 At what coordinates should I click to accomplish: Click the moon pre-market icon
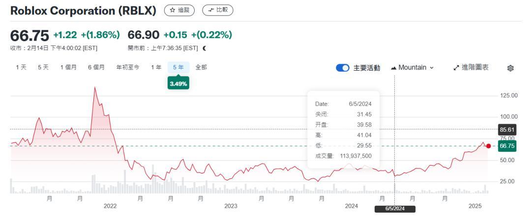pyautogui.click(x=204, y=48)
